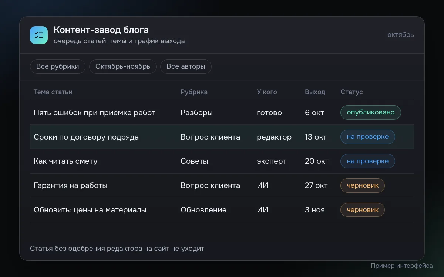
Task: Click the 3 ноя date cell
Action: [315, 210]
